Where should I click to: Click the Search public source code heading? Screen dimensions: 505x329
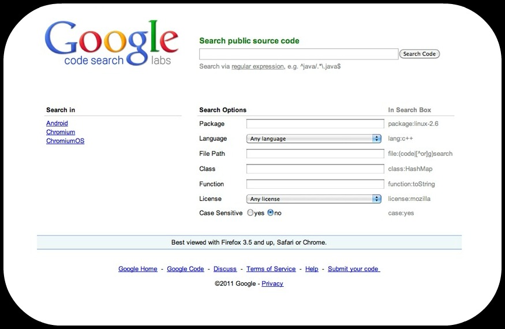(249, 41)
